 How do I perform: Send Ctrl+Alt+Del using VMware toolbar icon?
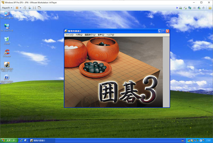point(25,8)
